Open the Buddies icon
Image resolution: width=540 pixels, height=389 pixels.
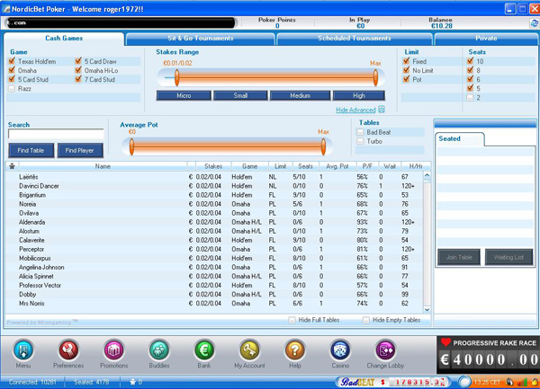[159, 350]
